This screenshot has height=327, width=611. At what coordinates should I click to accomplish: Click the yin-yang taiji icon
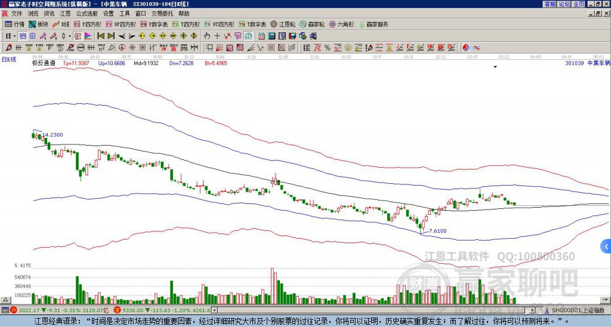pyautogui.click(x=467, y=48)
